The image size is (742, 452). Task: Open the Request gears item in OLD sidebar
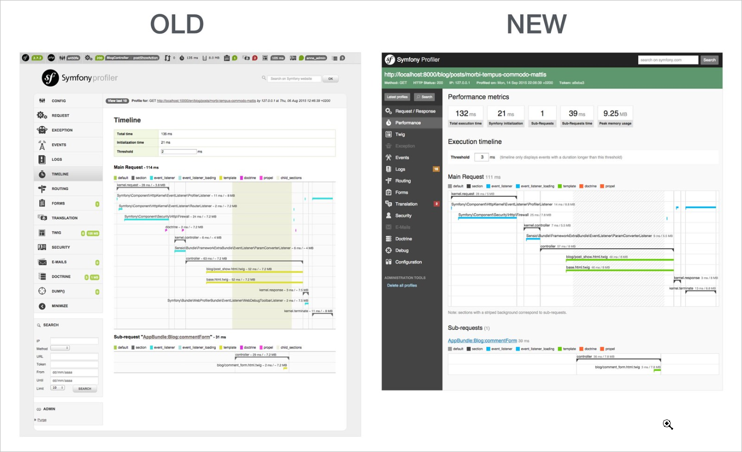(x=68, y=116)
